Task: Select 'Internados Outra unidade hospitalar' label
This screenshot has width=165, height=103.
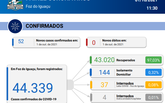Action: pyautogui.click(x=129, y=97)
